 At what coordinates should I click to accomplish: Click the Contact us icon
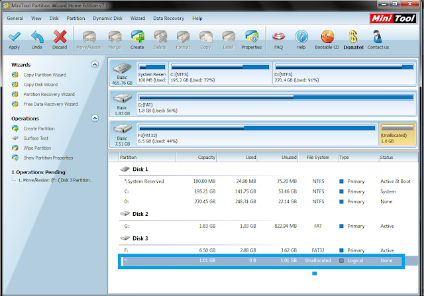(x=378, y=36)
